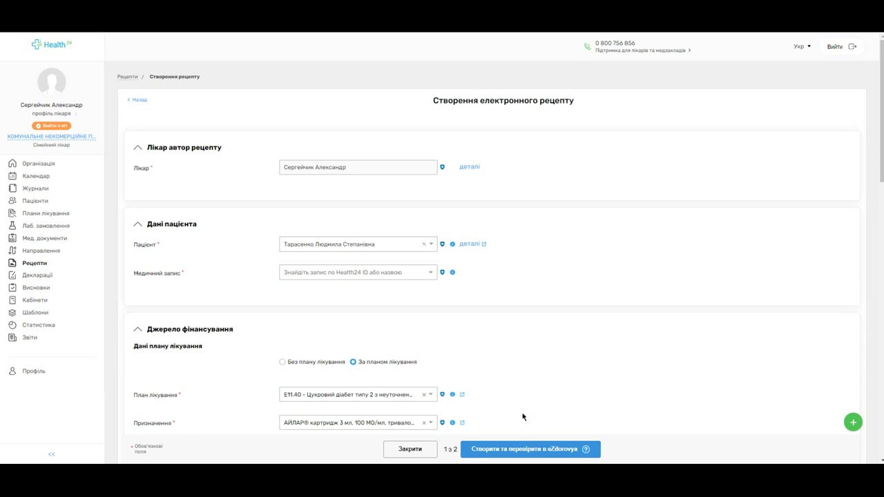884x497 pixels.
Task: Collapse the Дані пацієнта section
Action: [137, 224]
